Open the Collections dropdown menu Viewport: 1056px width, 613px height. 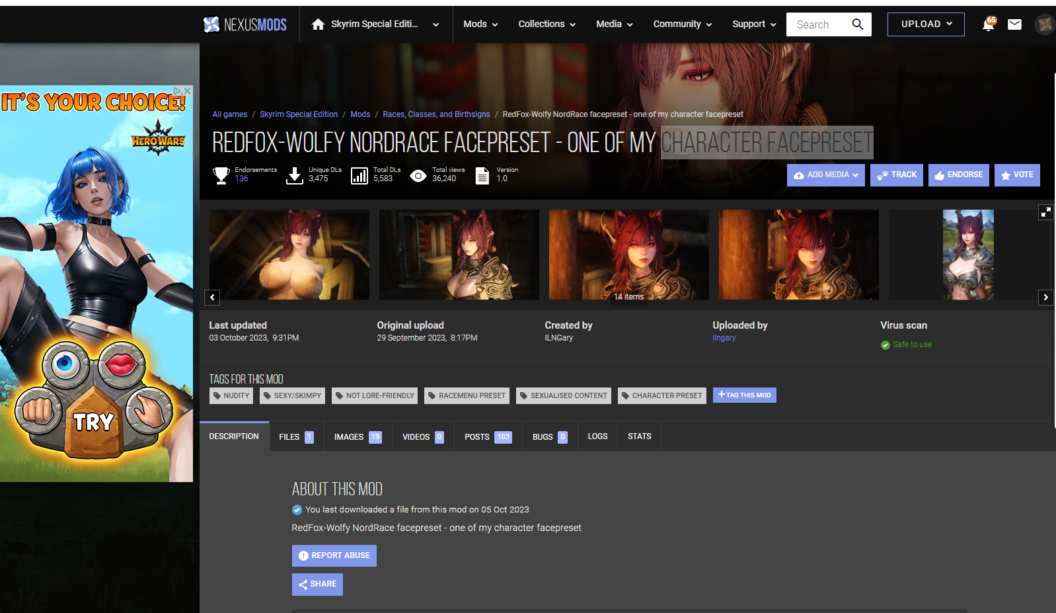point(547,24)
